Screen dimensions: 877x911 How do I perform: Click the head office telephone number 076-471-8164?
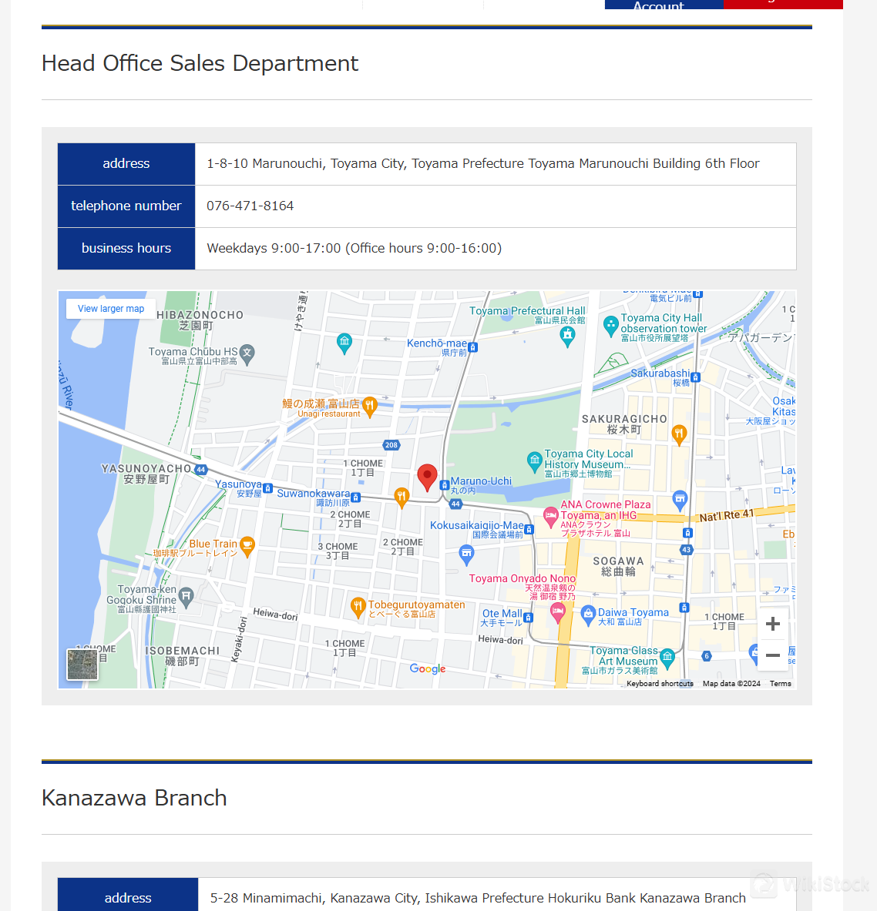coord(250,206)
